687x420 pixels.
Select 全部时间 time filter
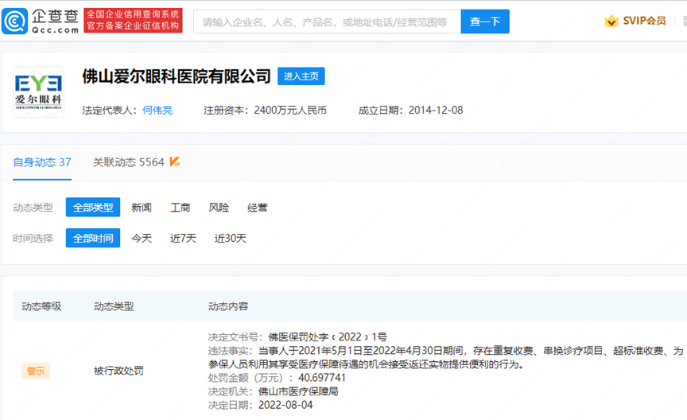click(93, 238)
